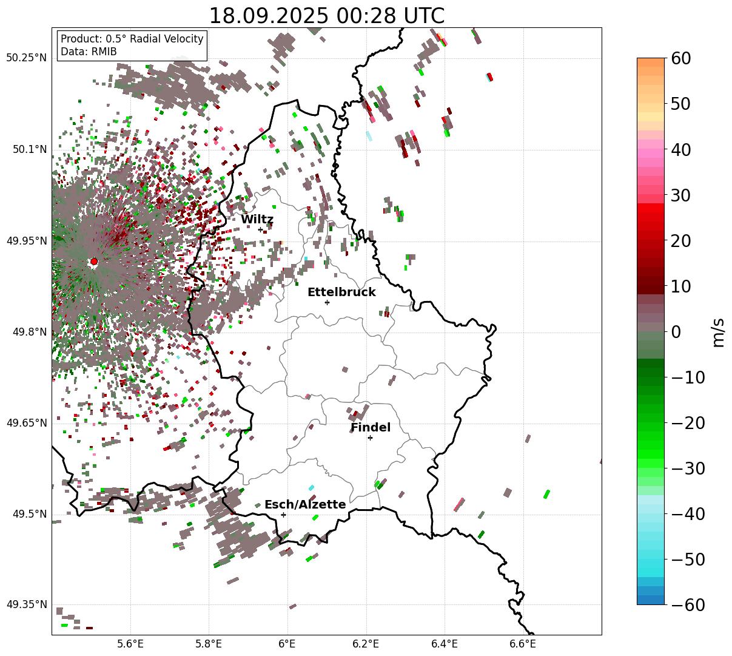732x656 pixels.
Task: Click the 0 colorbar tick label
Action: 676,331
